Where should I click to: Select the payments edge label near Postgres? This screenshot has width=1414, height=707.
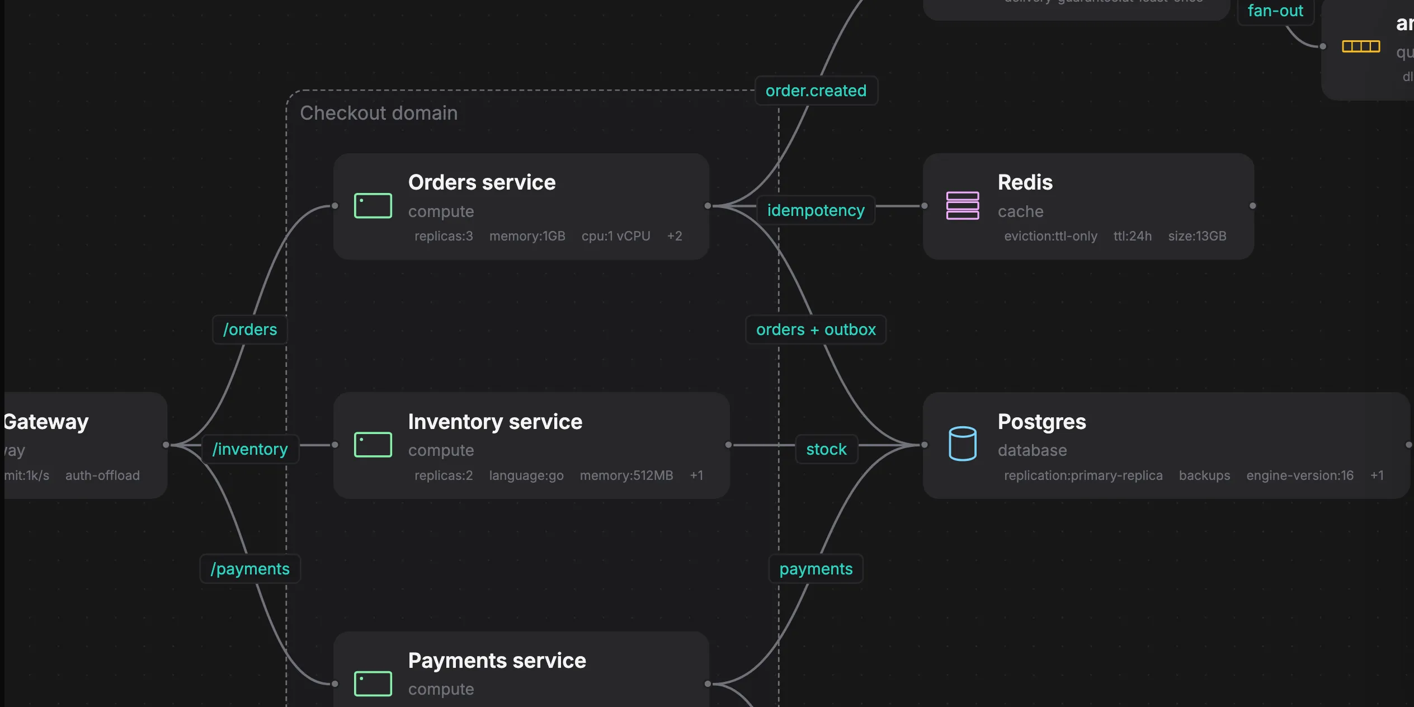point(816,569)
